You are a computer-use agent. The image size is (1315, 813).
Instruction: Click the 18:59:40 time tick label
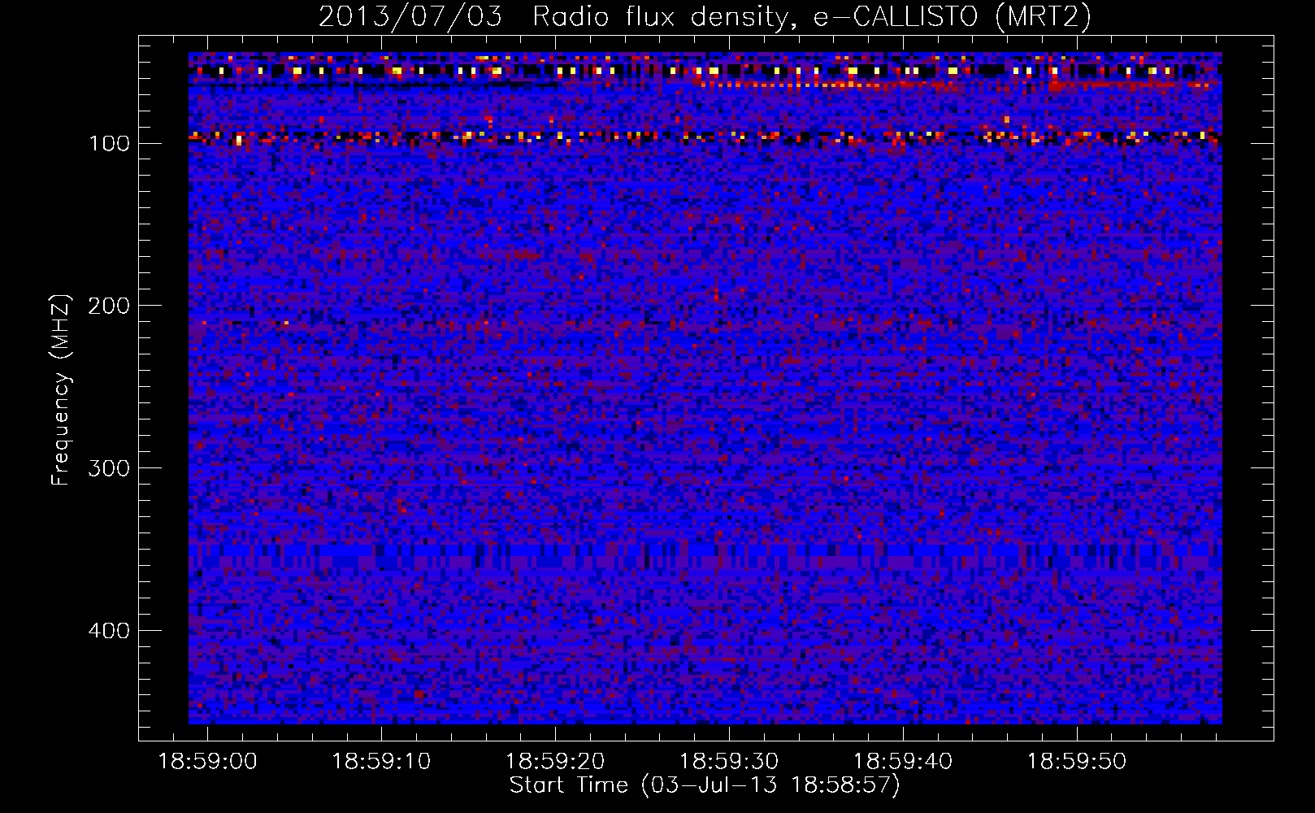coord(903,762)
